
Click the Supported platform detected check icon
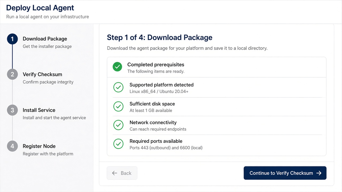click(x=118, y=87)
